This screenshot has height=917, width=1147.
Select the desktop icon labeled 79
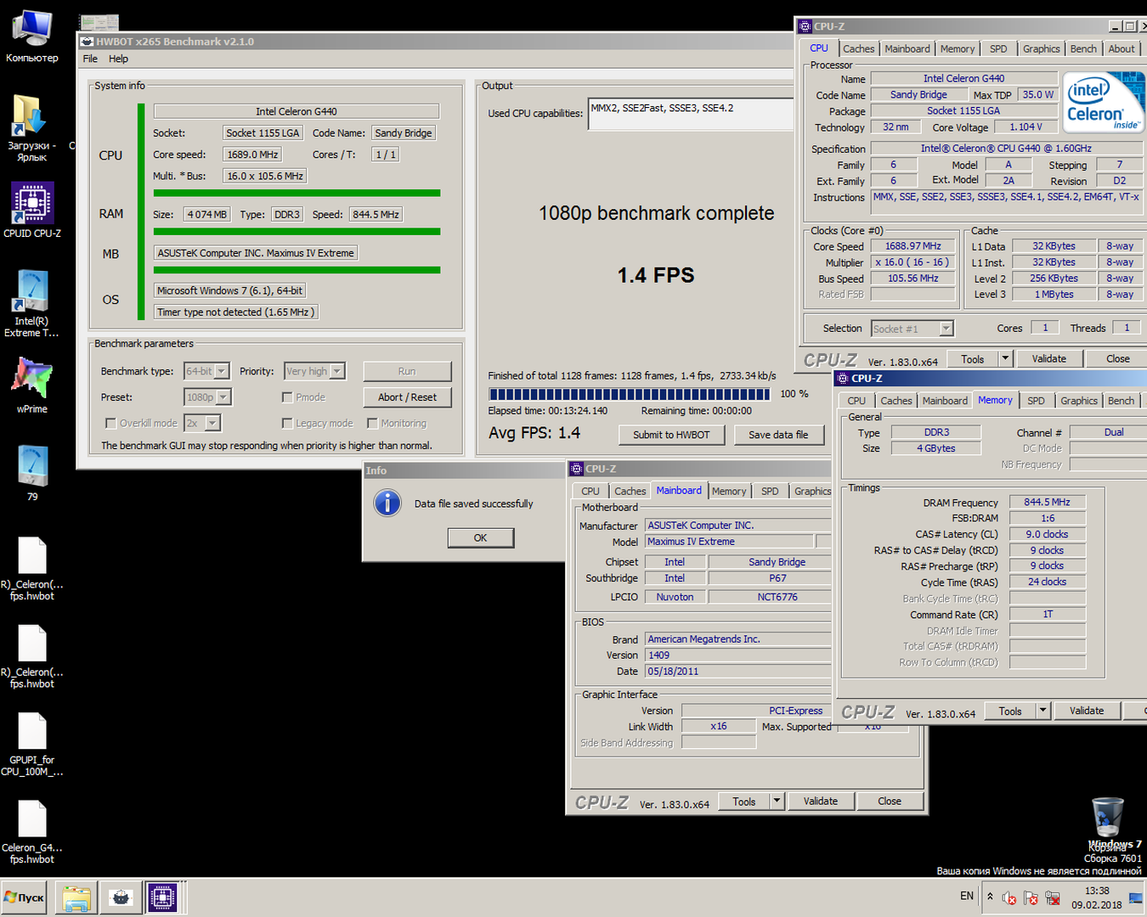click(32, 473)
